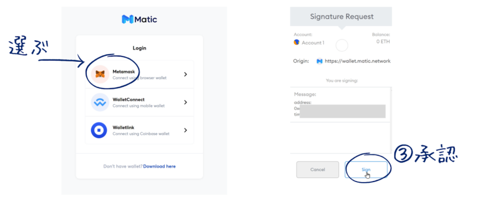The image size is (477, 200).
Task: Click the WalletConnect wave icon
Action: [100, 103]
